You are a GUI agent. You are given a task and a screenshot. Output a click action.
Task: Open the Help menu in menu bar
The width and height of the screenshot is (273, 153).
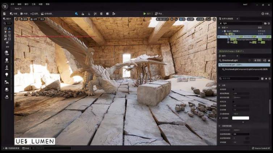pyautogui.click(x=47, y=4)
